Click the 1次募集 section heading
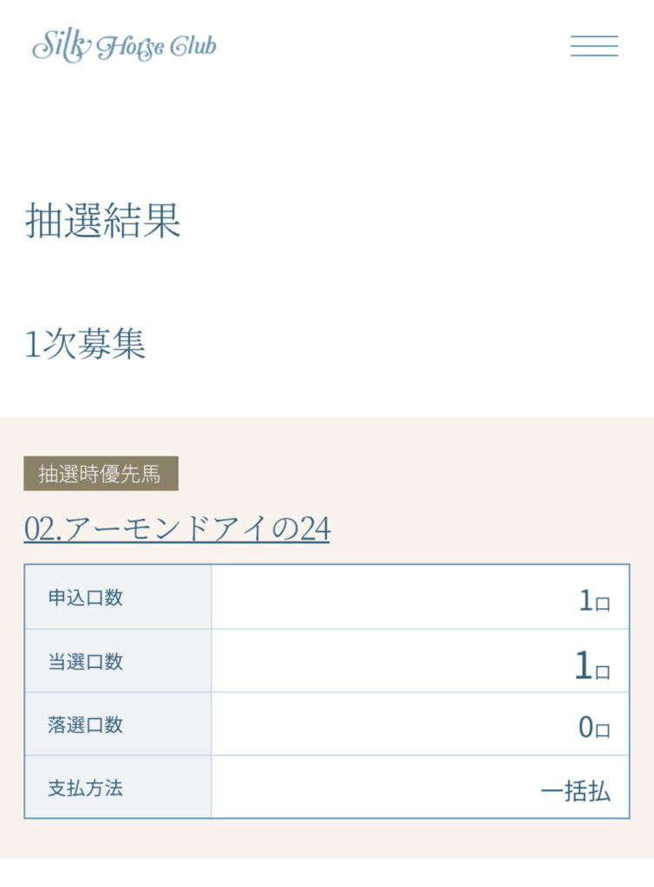 point(85,343)
